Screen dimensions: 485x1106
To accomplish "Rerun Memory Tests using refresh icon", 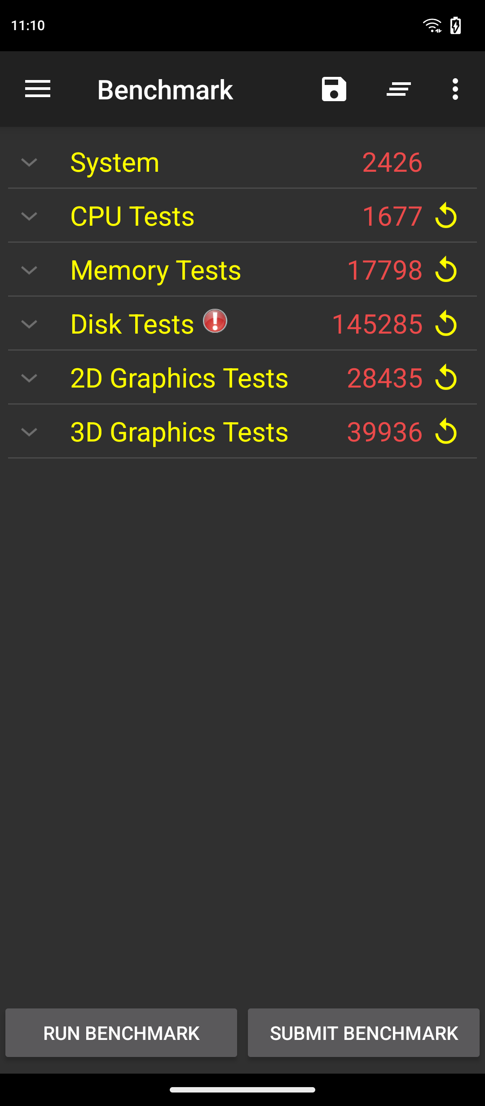I will tap(446, 270).
